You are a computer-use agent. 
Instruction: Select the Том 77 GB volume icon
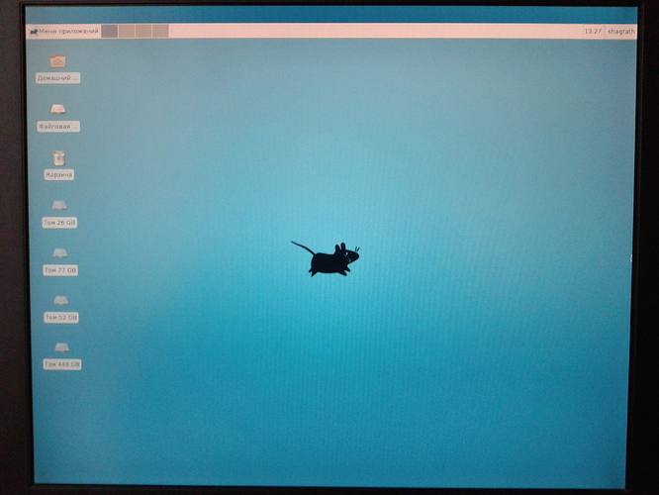[60, 253]
